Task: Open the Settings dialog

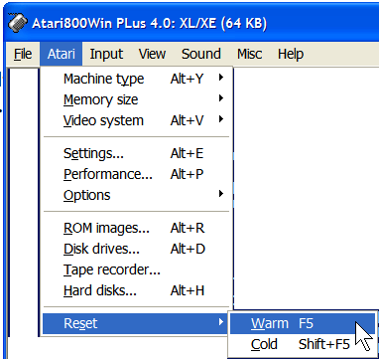Action: 137,153
